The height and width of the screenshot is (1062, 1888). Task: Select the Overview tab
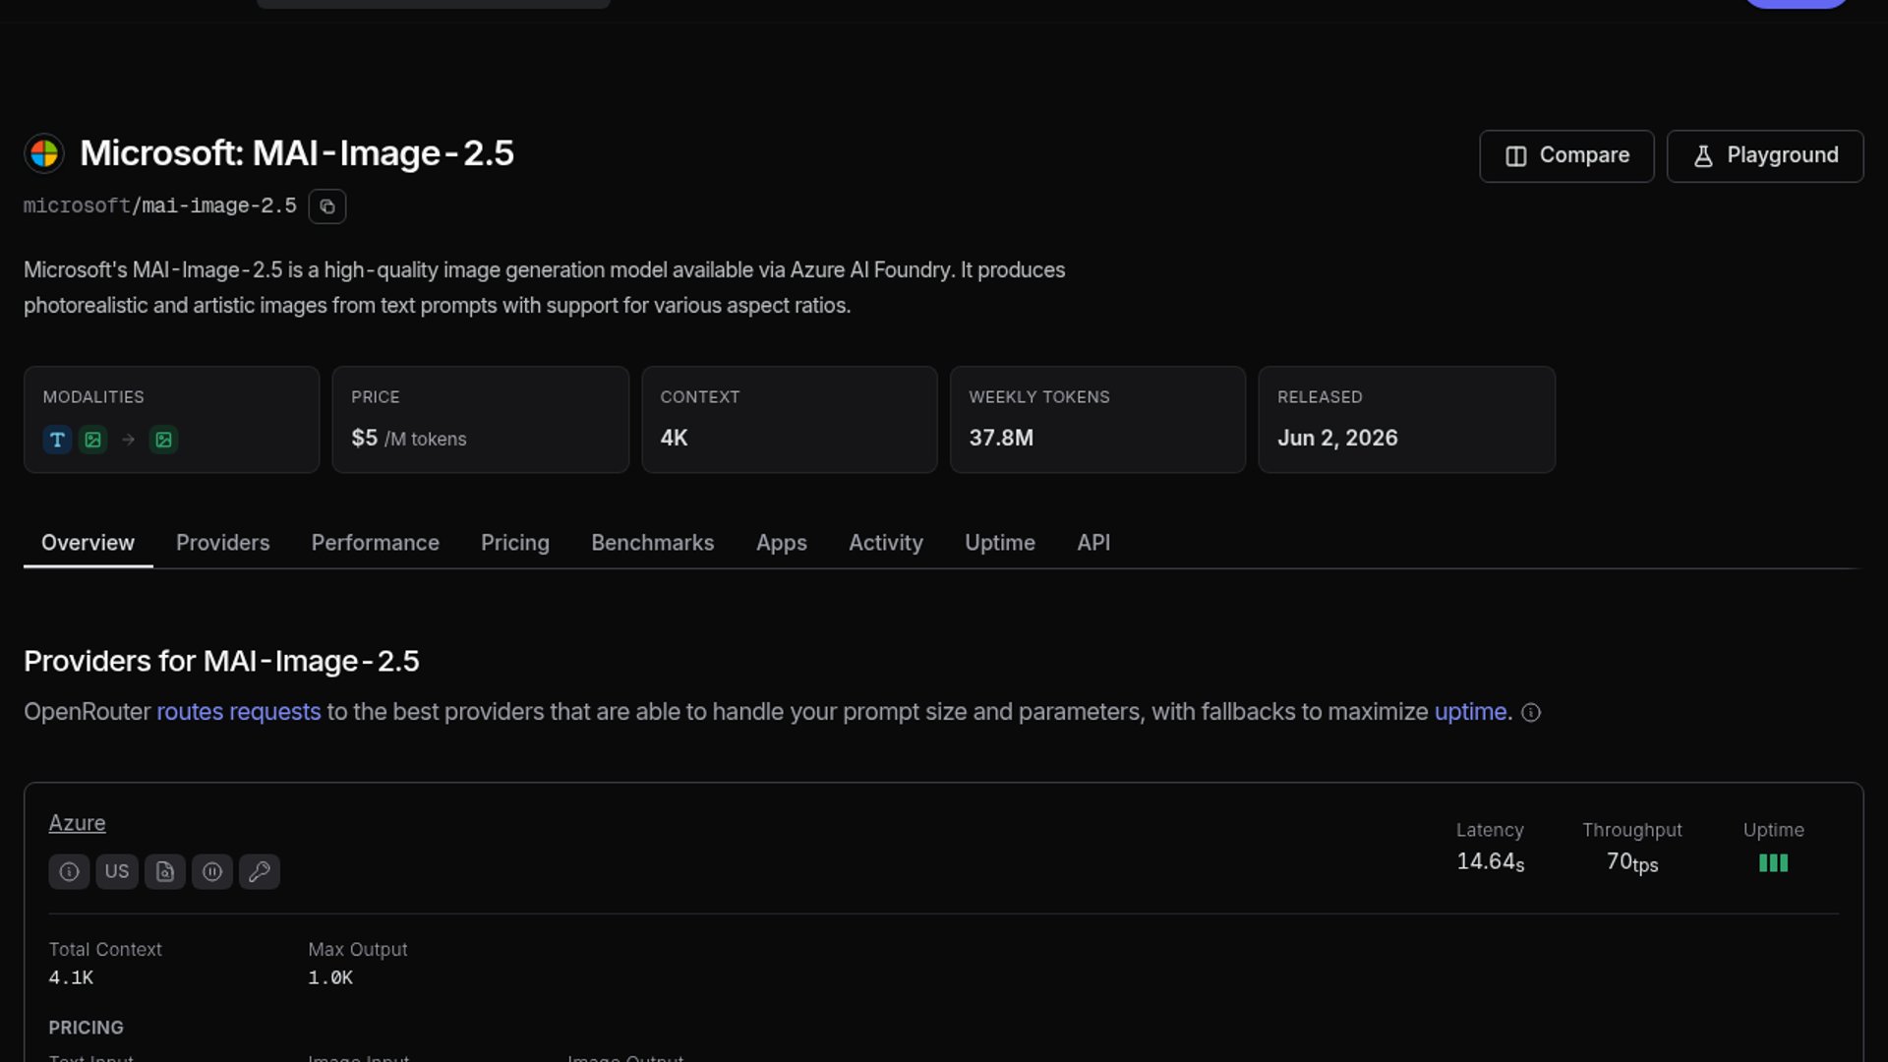coord(88,543)
